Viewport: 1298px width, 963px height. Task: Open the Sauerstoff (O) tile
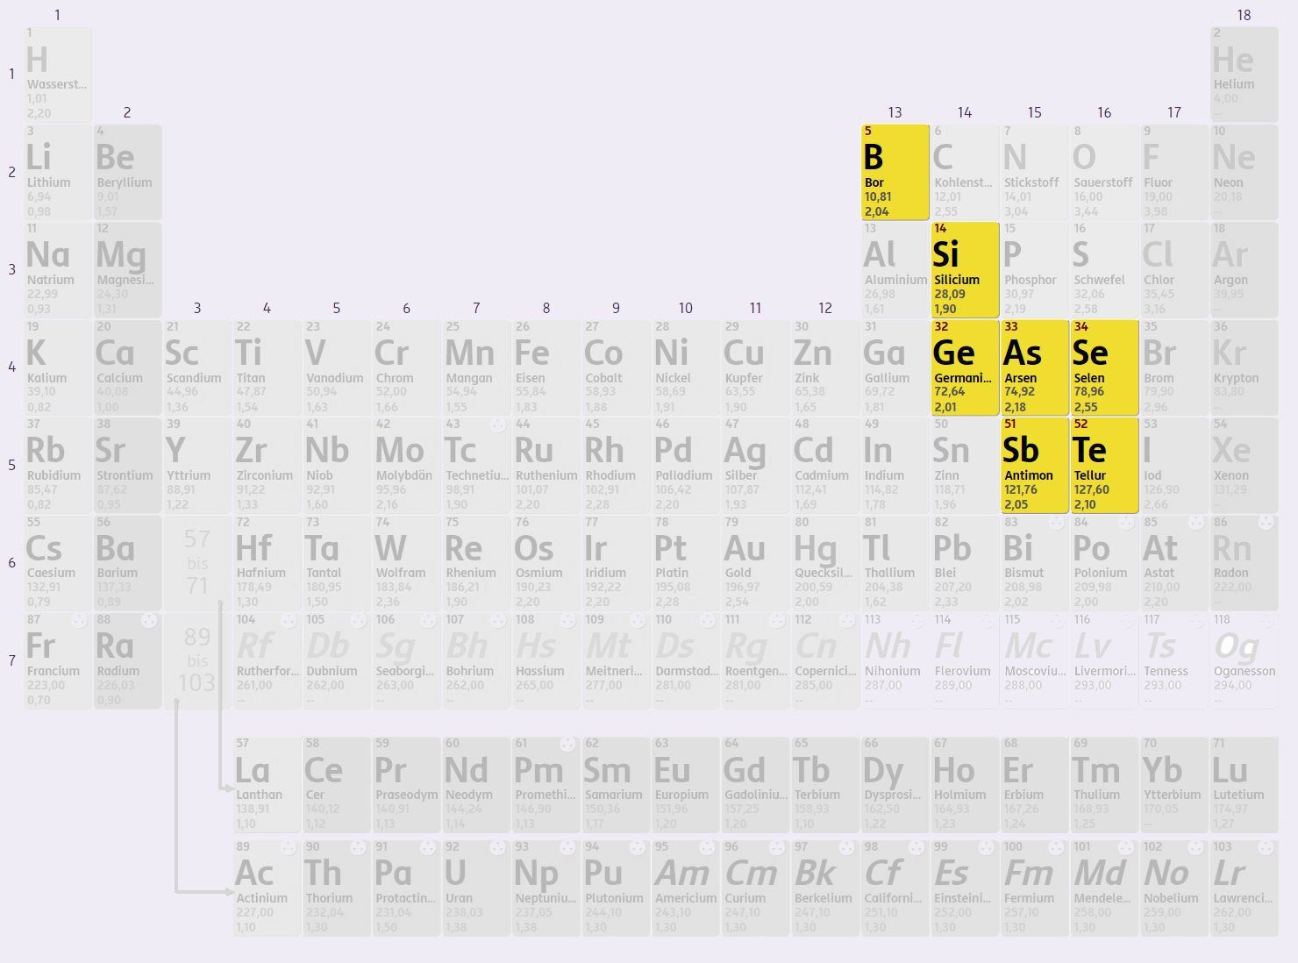click(1105, 172)
